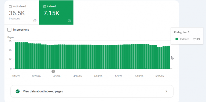Click the chevron arrow on indexed pages row

click(166, 91)
